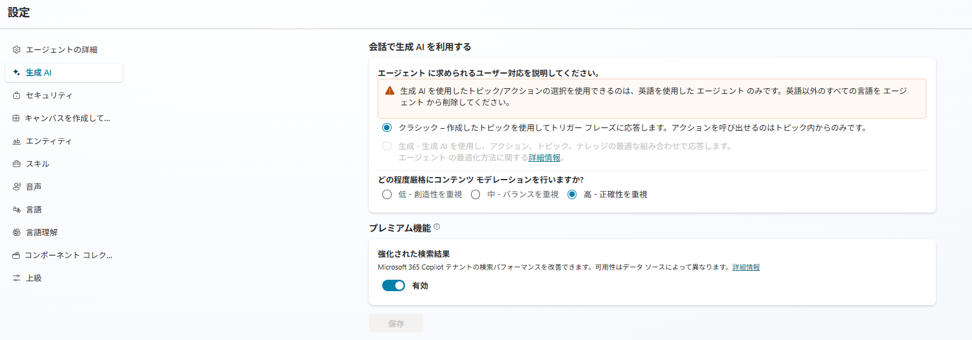Click the lock icon beside セキュリティ
This screenshot has height=340, width=972.
click(x=17, y=95)
